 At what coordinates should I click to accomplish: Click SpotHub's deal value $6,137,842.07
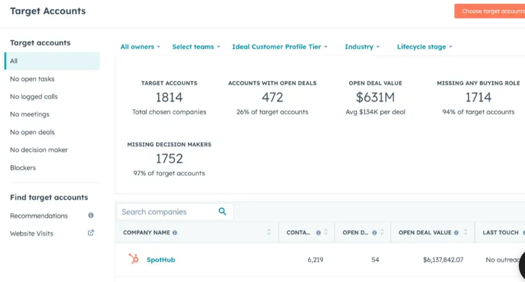click(443, 259)
